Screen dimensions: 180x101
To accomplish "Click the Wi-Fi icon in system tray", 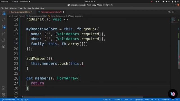I will tap(166, 2).
